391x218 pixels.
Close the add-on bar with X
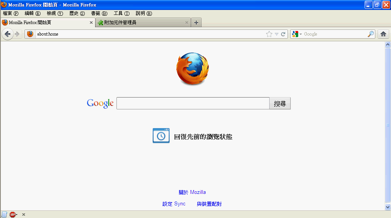point(24,215)
